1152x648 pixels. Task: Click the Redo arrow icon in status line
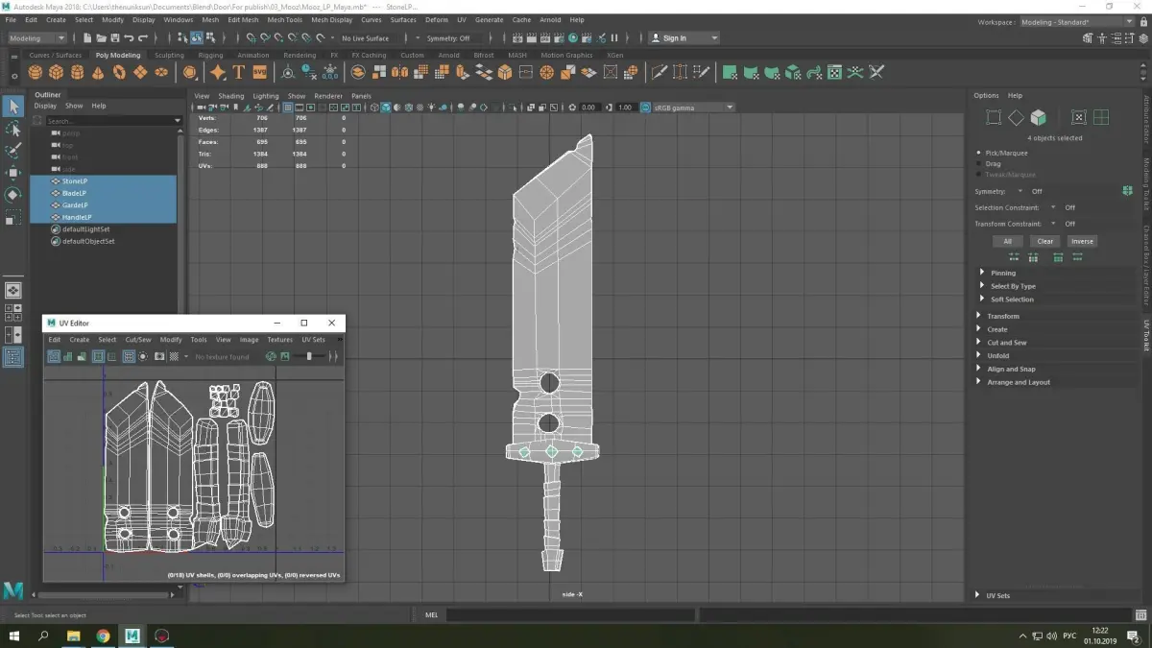[x=142, y=38]
